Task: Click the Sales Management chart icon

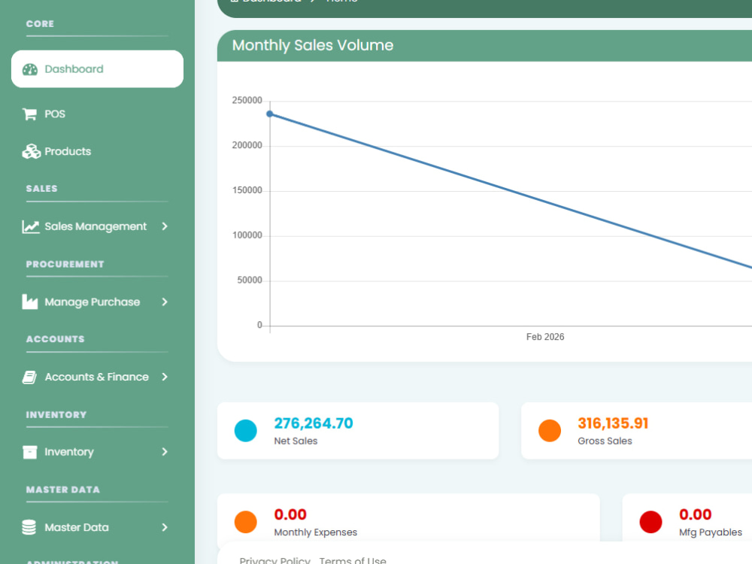Action: pos(31,226)
